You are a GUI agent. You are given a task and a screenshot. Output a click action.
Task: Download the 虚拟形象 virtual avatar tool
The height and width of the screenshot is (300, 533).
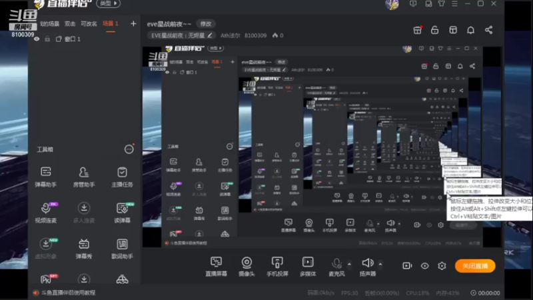click(x=45, y=249)
